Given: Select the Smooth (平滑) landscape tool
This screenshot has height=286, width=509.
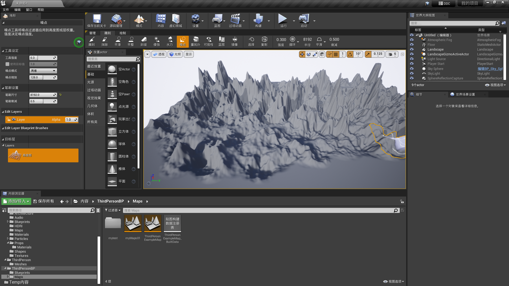Looking at the screenshot, I should (118, 42).
